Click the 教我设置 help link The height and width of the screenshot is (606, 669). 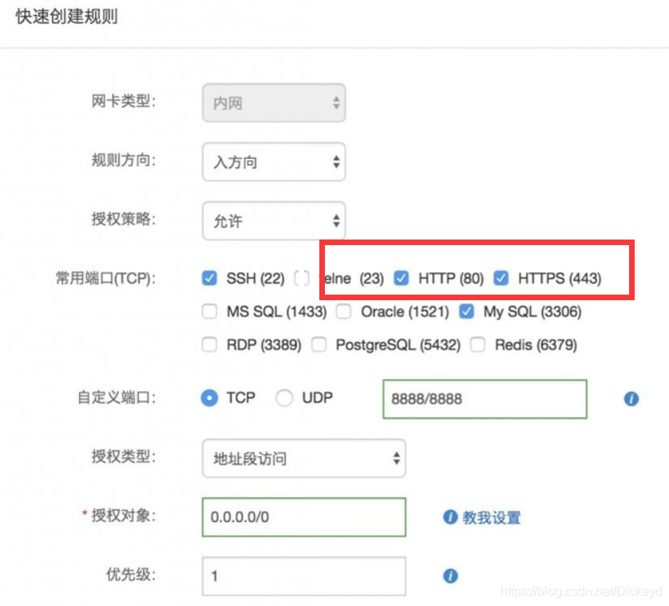492,517
